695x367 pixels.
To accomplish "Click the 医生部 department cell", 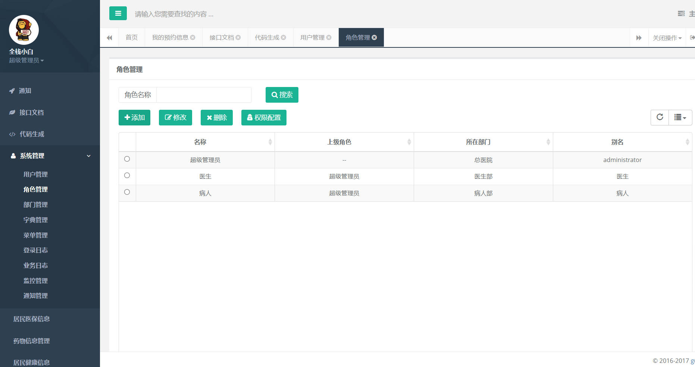I will pos(483,177).
